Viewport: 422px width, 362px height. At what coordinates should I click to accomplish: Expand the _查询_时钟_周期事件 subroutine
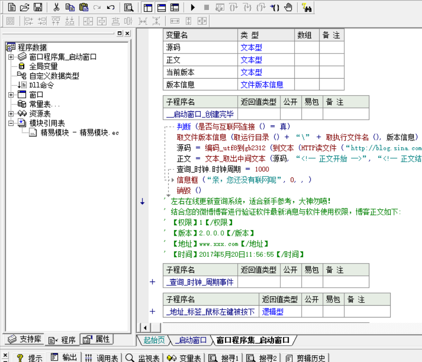click(153, 282)
